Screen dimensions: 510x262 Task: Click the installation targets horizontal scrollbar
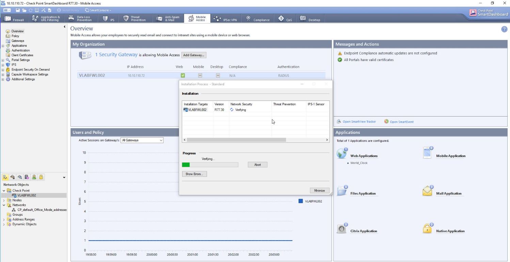point(236,140)
